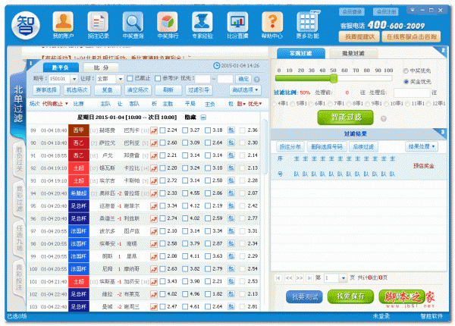Screen dimensions: 455x326
Task: Click 包 icon for match 102
Action: point(231,294)
